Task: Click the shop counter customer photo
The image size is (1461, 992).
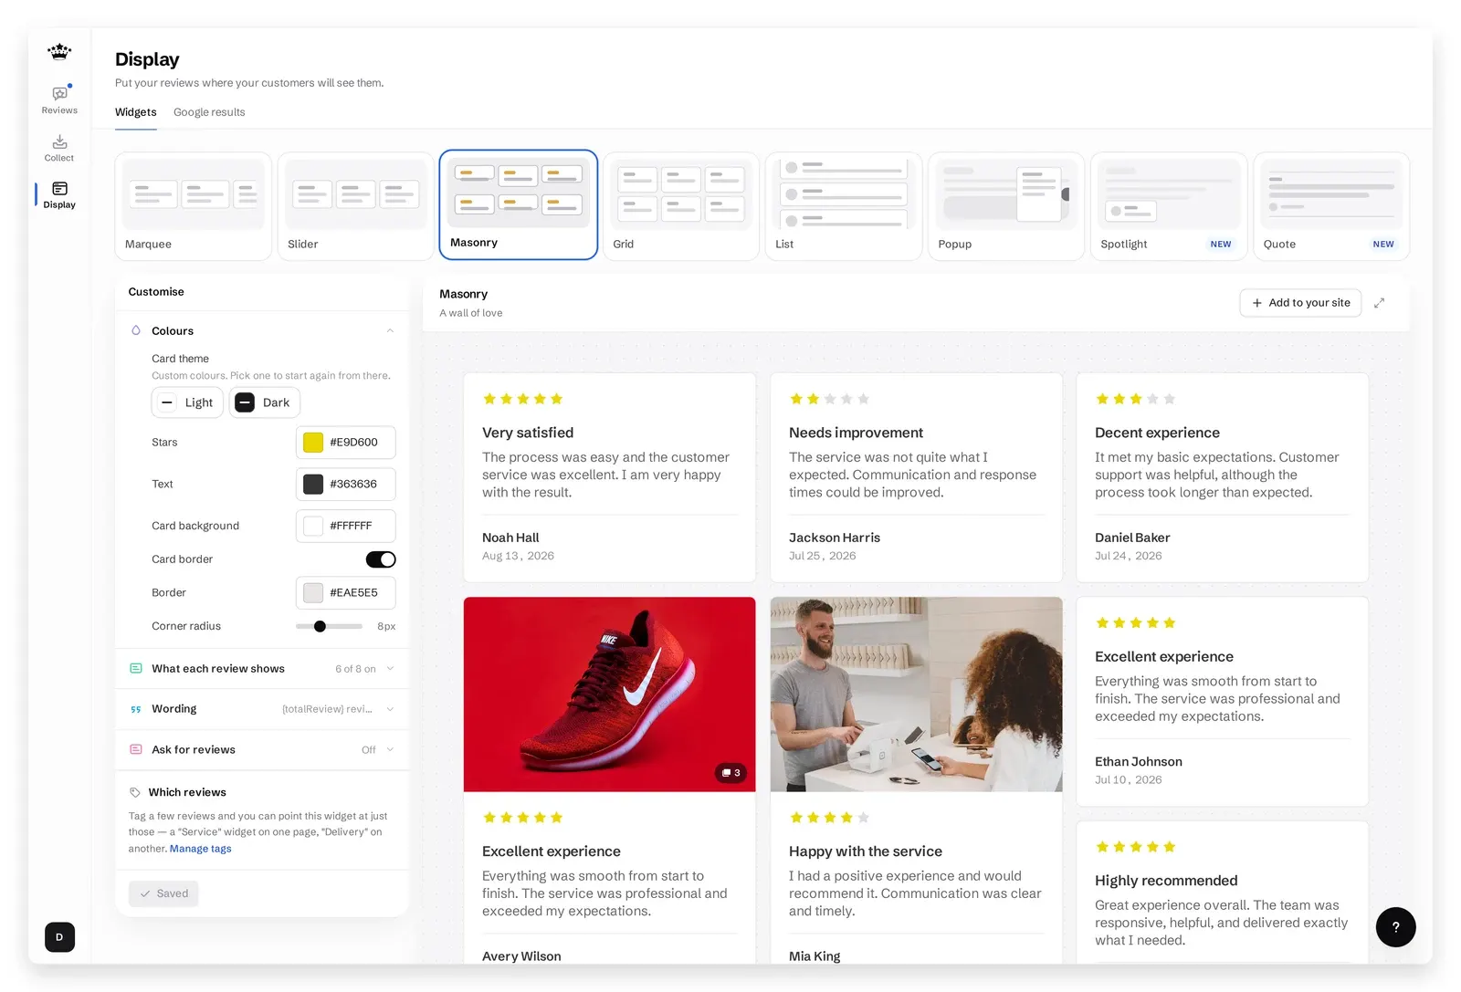Action: [x=917, y=694]
